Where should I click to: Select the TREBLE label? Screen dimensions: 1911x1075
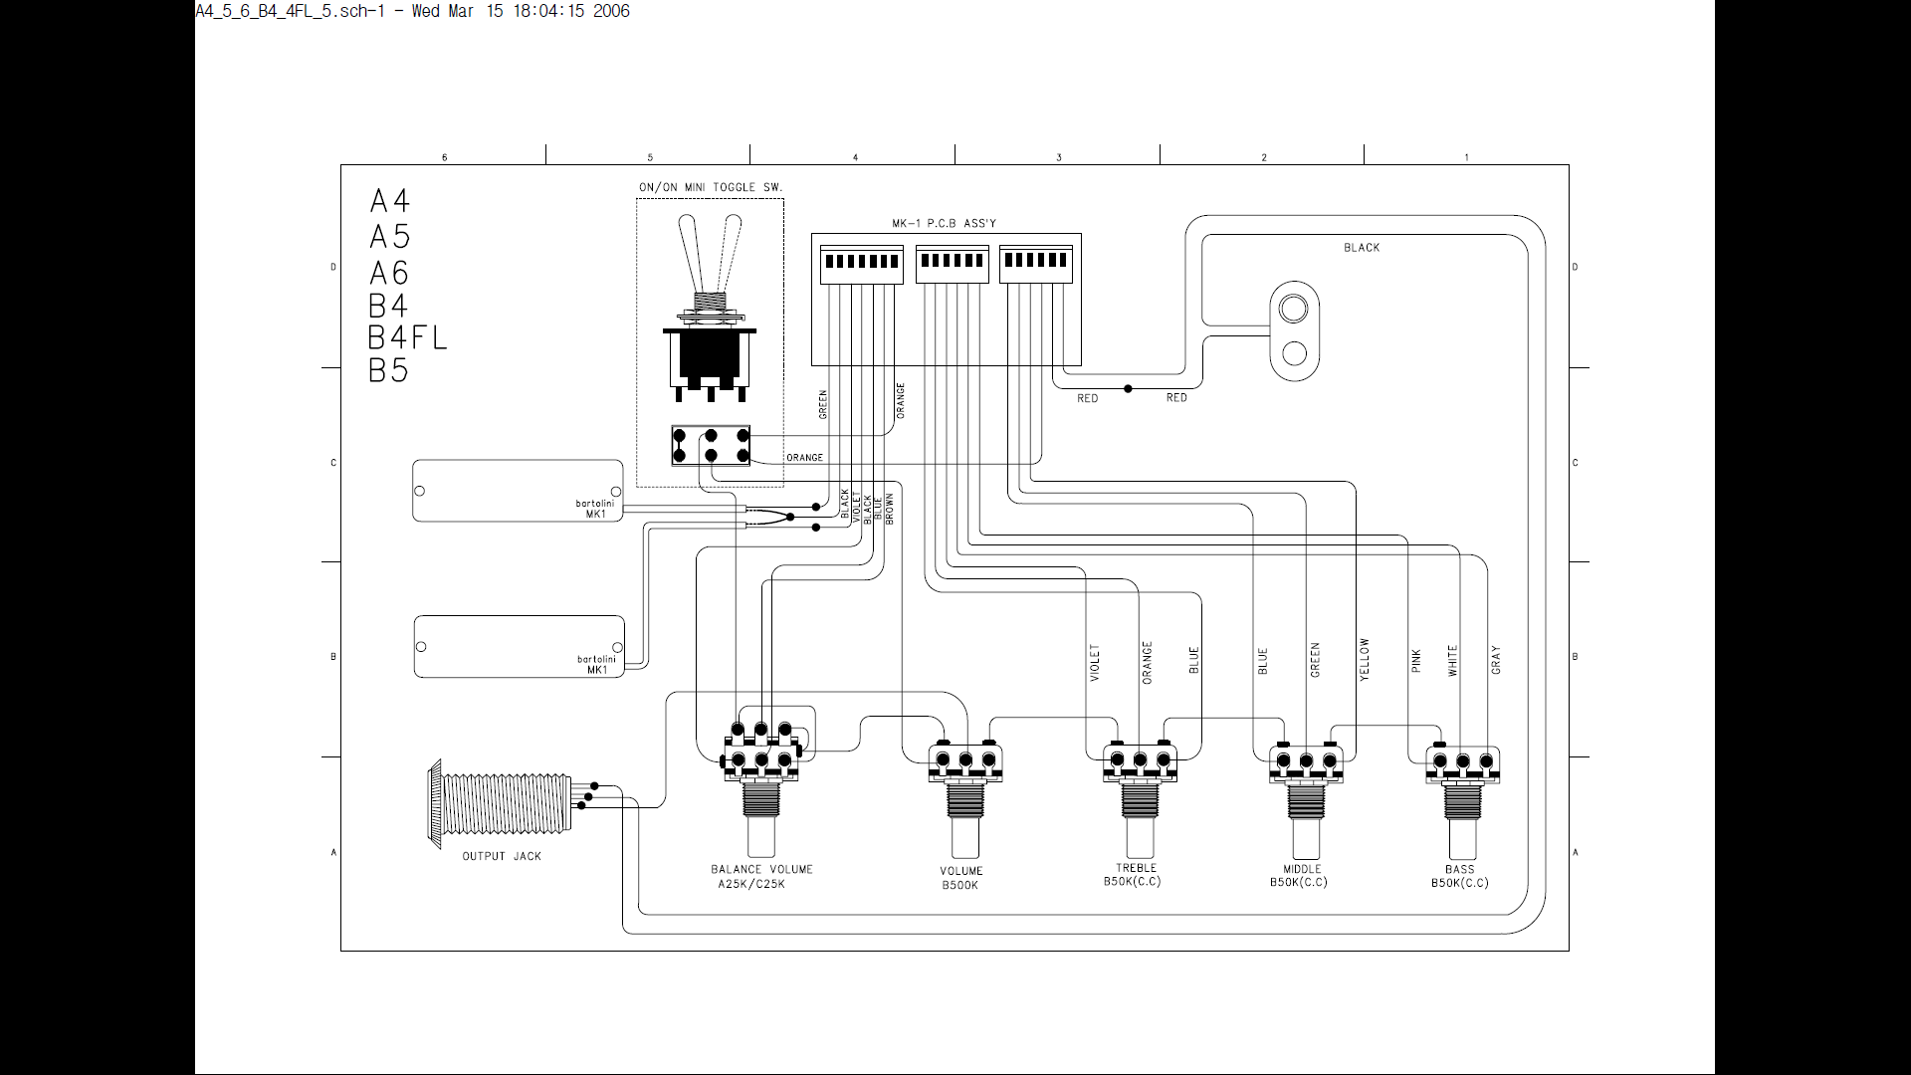(1137, 868)
